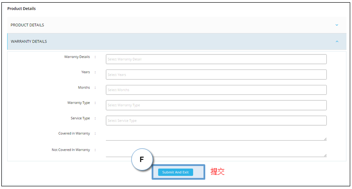Image resolution: width=352 pixels, height=189 pixels.
Task: Click the Months field label
Action: click(84, 88)
